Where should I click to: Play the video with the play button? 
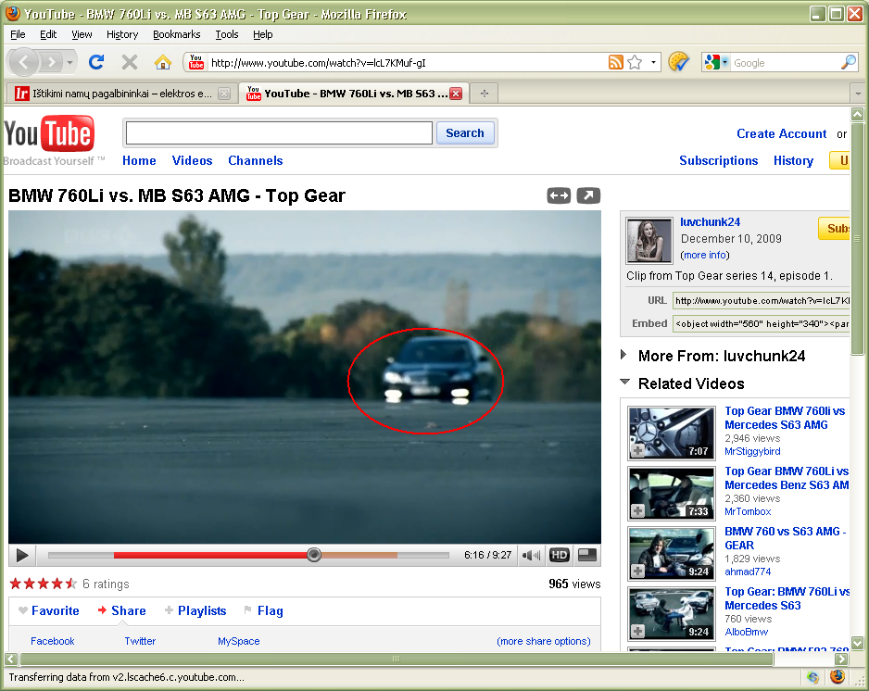22,555
